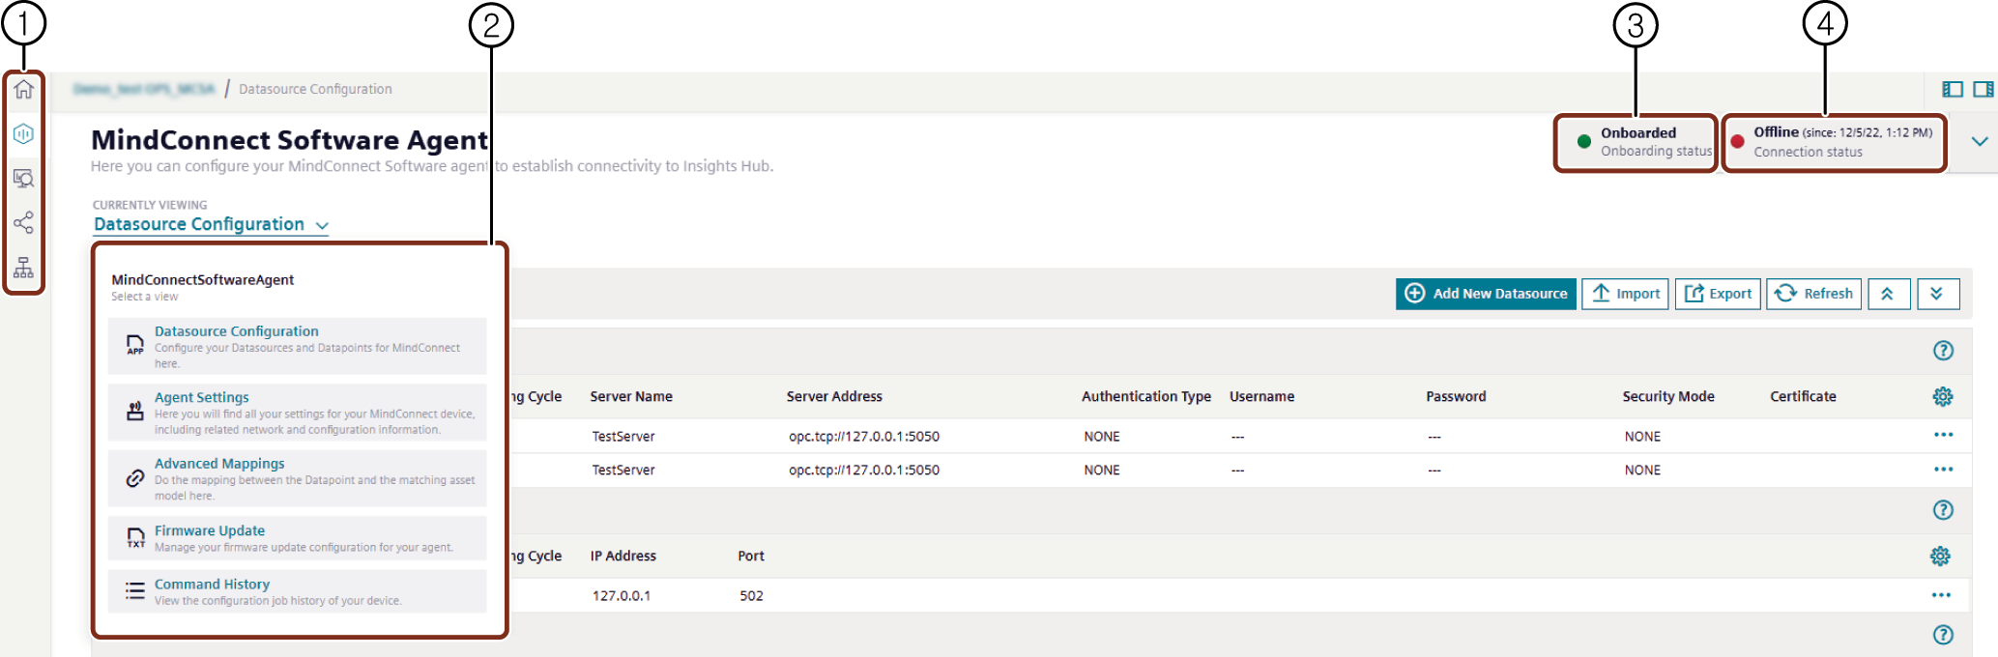Select Agent Settings view
Image resolution: width=1998 pixels, height=657 pixels.
298,413
